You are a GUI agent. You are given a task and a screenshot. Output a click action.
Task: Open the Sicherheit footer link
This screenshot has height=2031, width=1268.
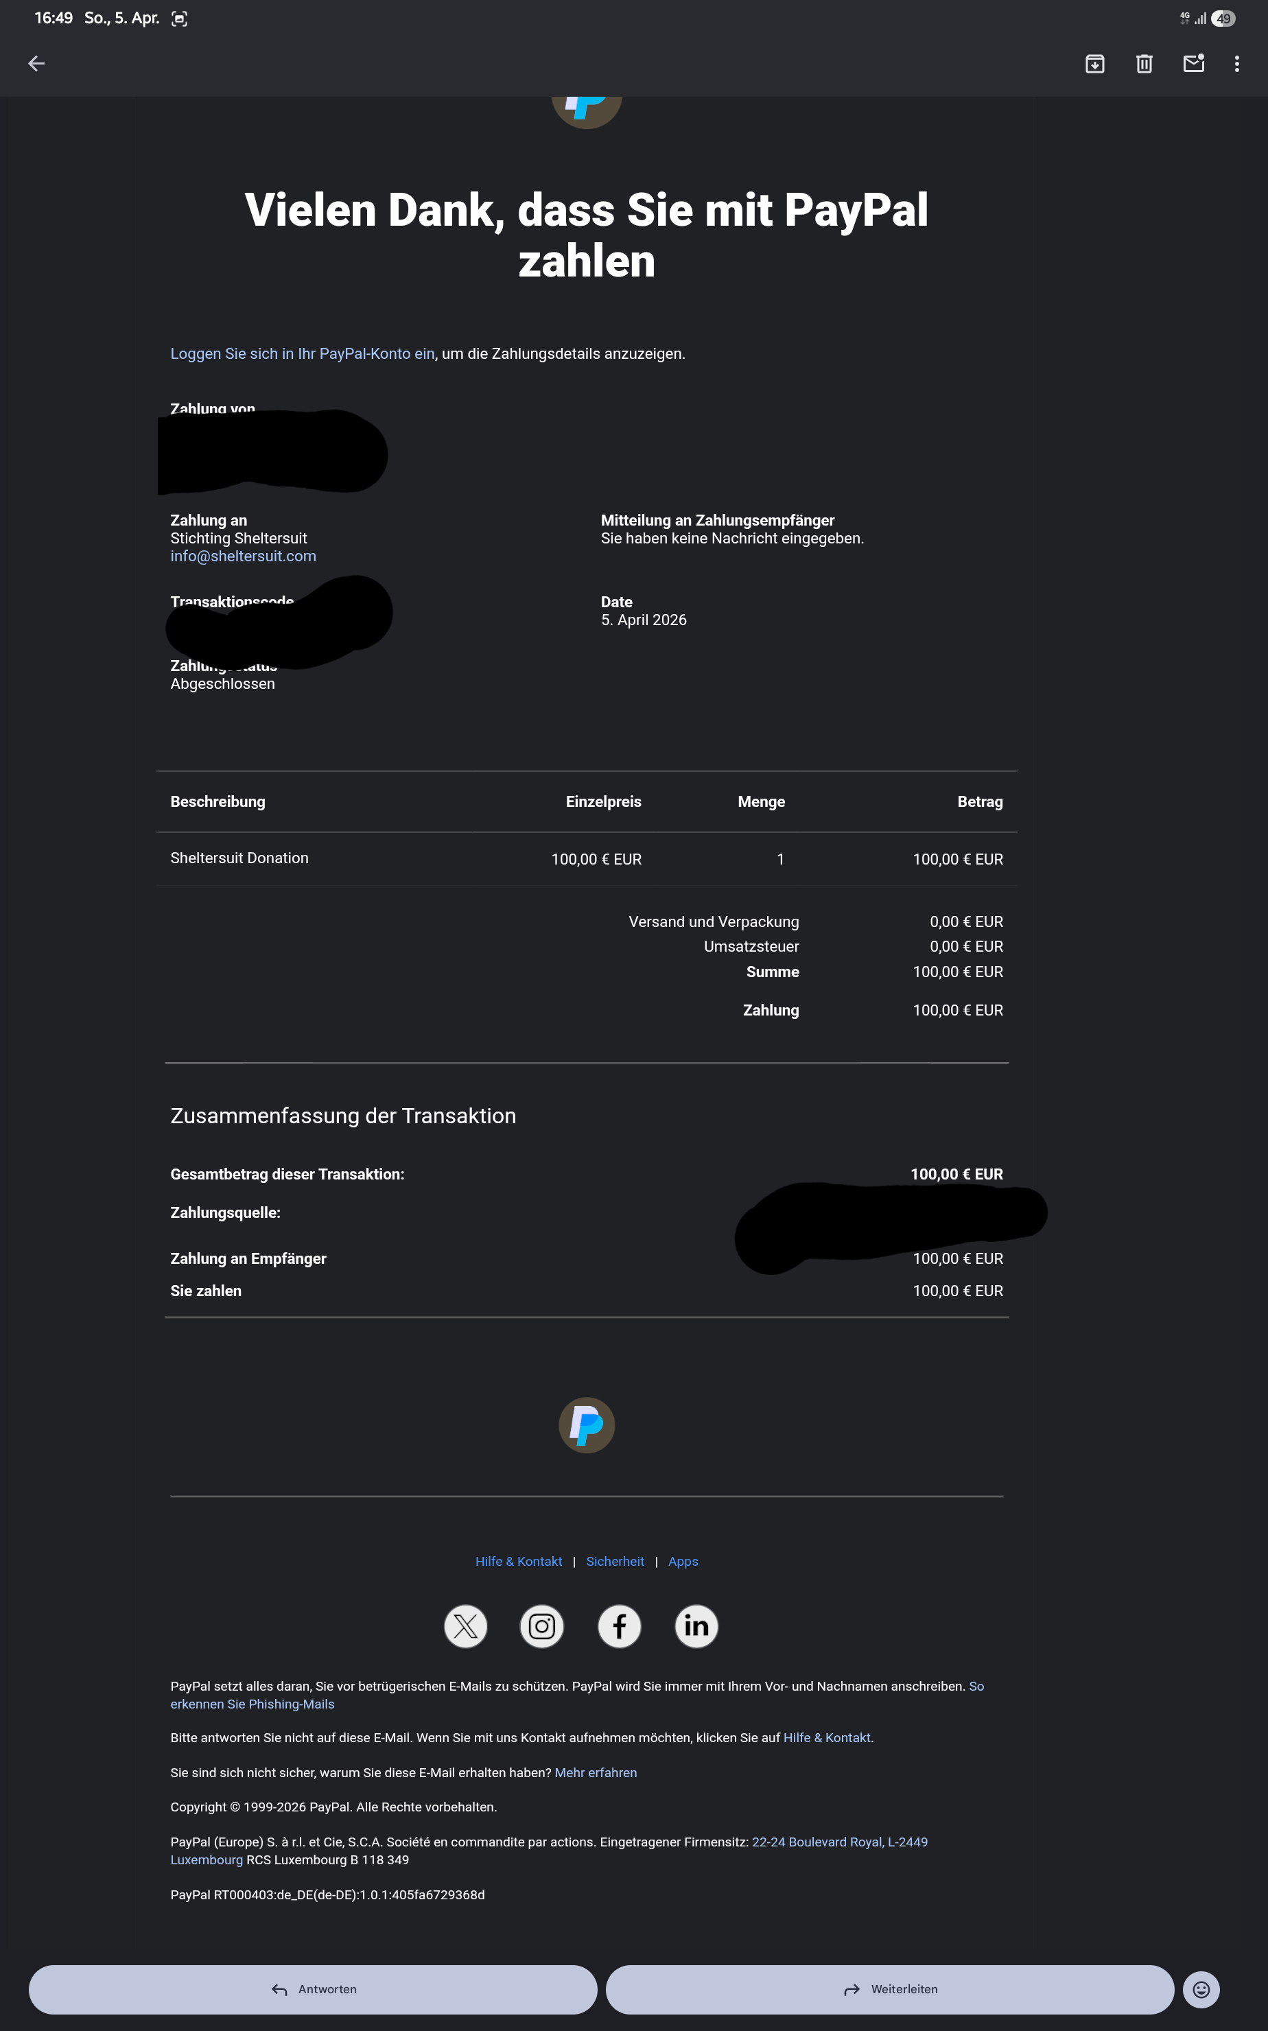(x=615, y=1562)
